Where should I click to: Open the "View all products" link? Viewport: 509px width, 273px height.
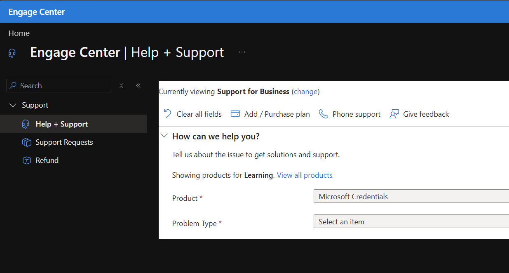tap(305, 175)
